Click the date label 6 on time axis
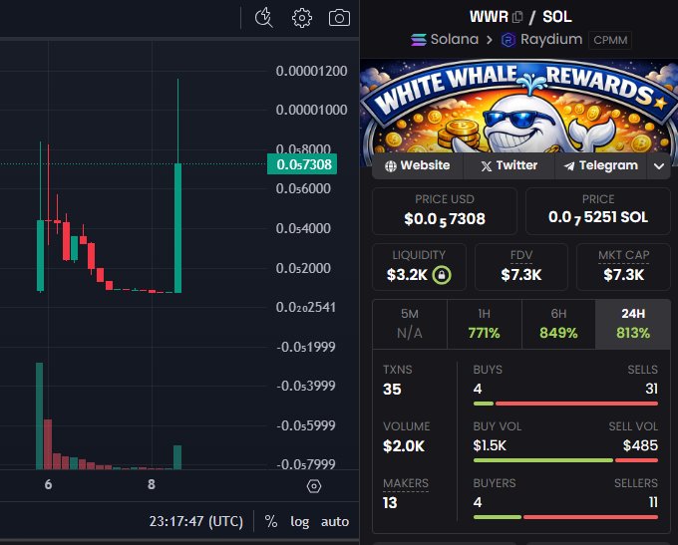Screen dimensions: 678x545 (48, 484)
